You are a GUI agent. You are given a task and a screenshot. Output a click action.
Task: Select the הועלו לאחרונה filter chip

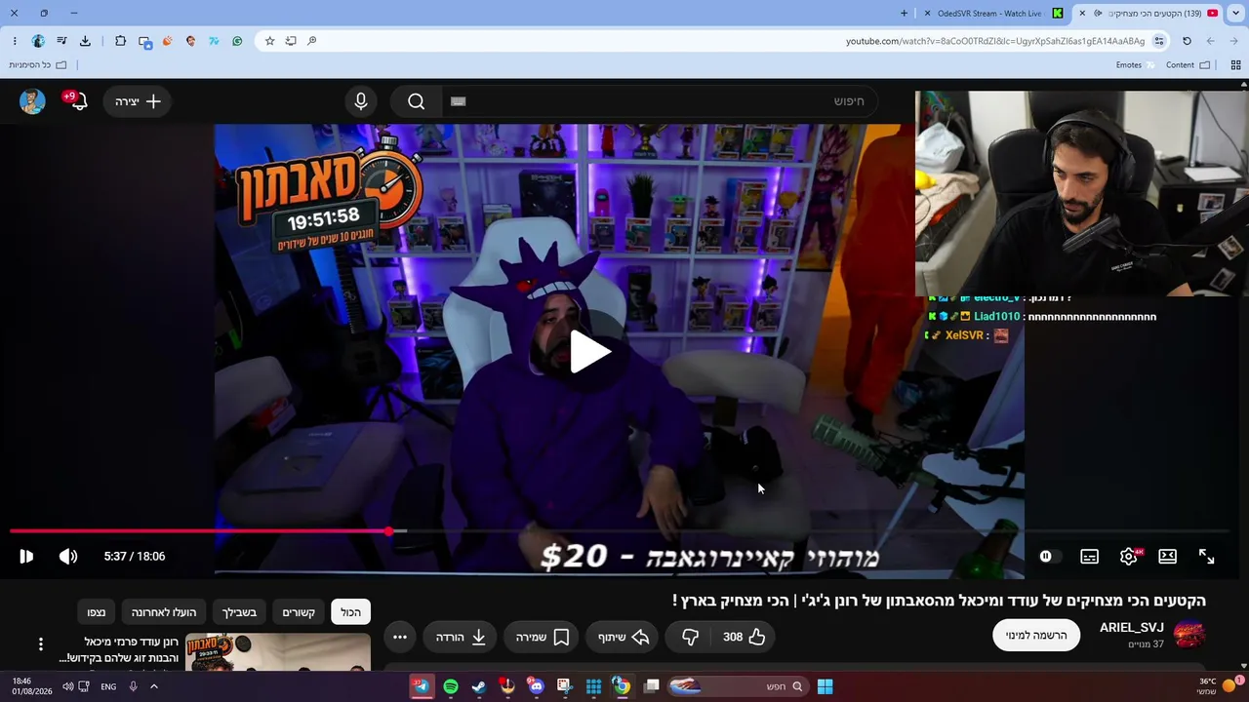point(164,612)
